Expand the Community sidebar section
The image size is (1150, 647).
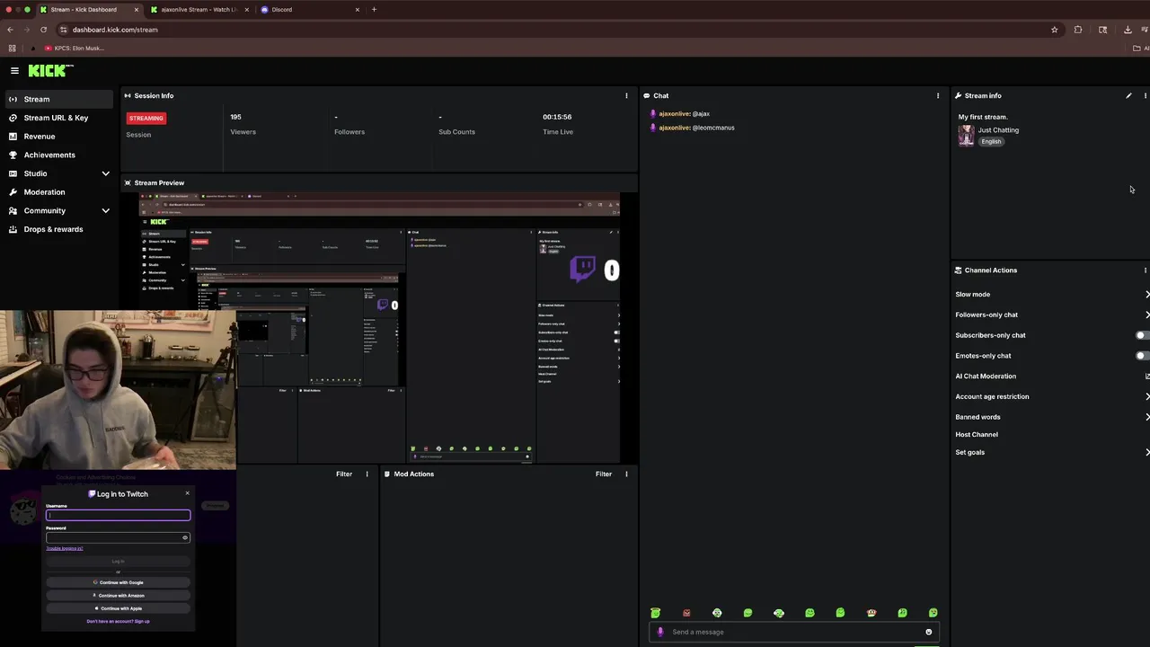105,210
